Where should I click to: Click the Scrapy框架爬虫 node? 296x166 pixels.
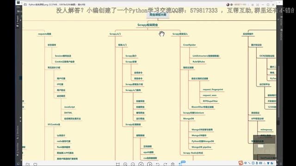148,25
